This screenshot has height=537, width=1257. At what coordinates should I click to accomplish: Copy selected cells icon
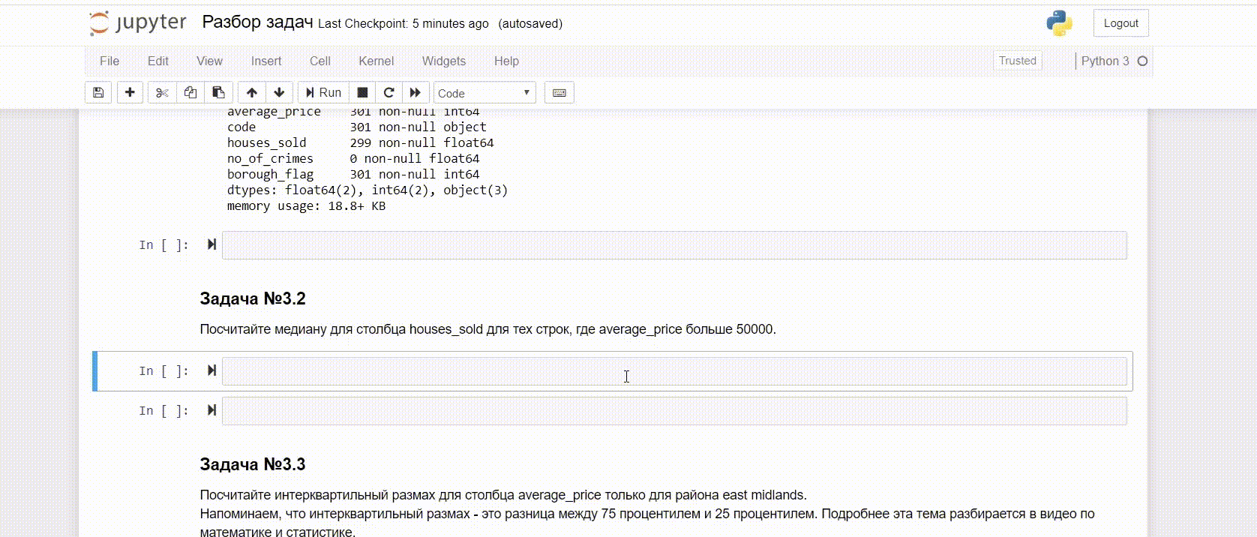point(190,92)
